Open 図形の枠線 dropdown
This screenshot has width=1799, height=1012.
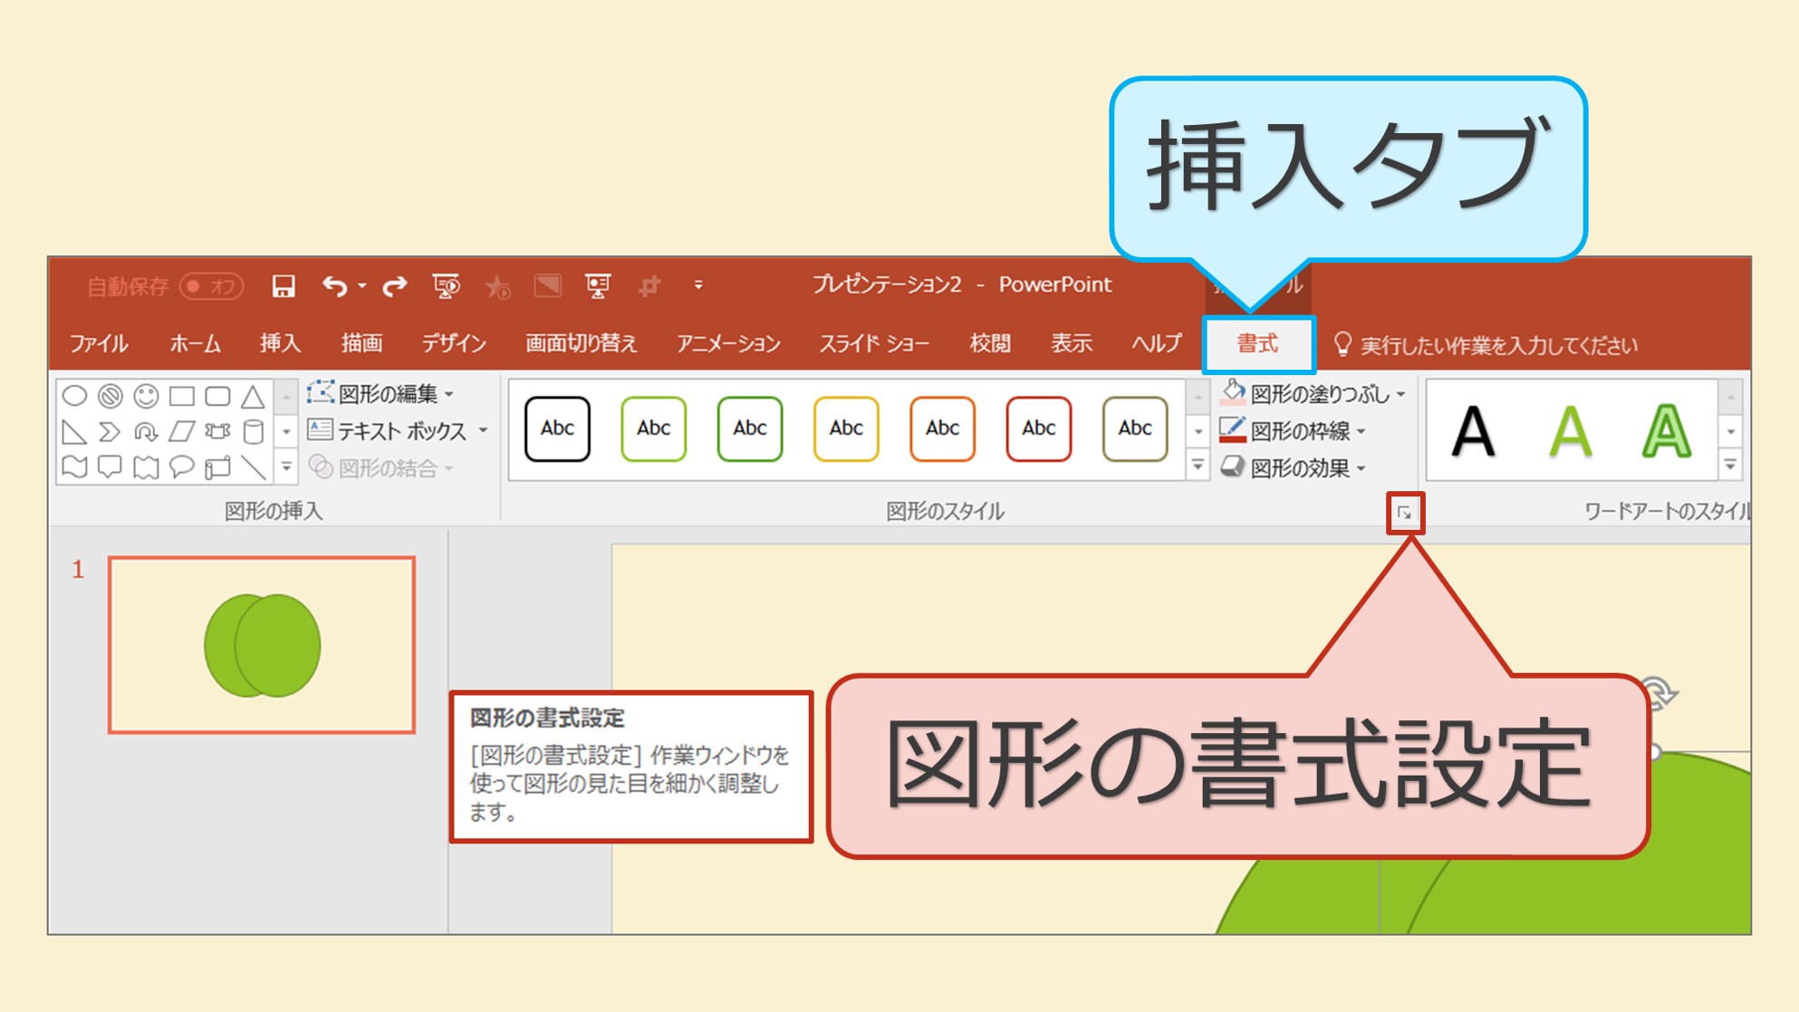coord(1293,431)
